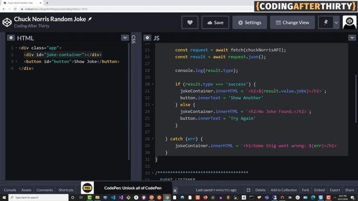The image size is (358, 201).
Task: Open the CodePen logo home link
Action: tap(7, 22)
